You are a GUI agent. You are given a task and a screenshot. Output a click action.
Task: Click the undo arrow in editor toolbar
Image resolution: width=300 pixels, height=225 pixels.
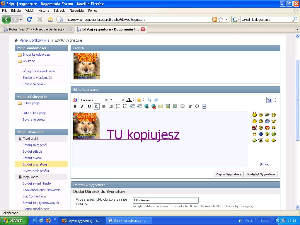[x=149, y=100]
